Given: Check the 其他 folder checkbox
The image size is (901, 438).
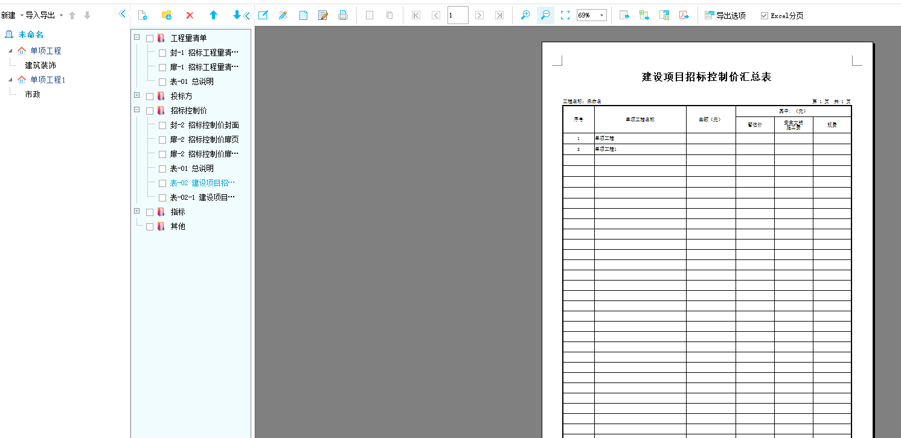Looking at the screenshot, I should 150,227.
